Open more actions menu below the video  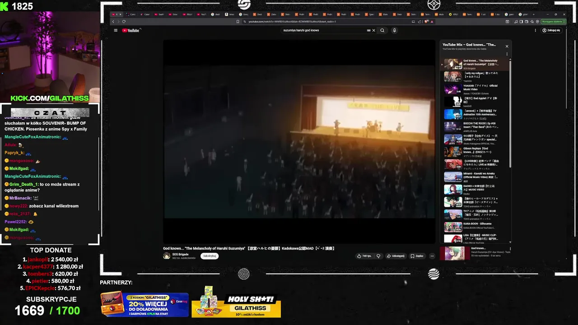pos(432,256)
